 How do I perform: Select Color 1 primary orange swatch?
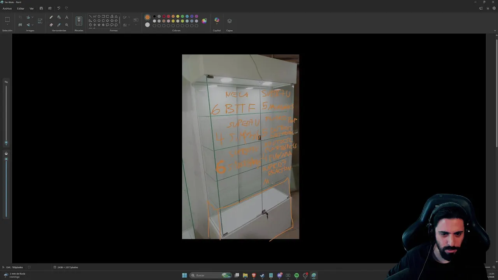[x=147, y=17]
